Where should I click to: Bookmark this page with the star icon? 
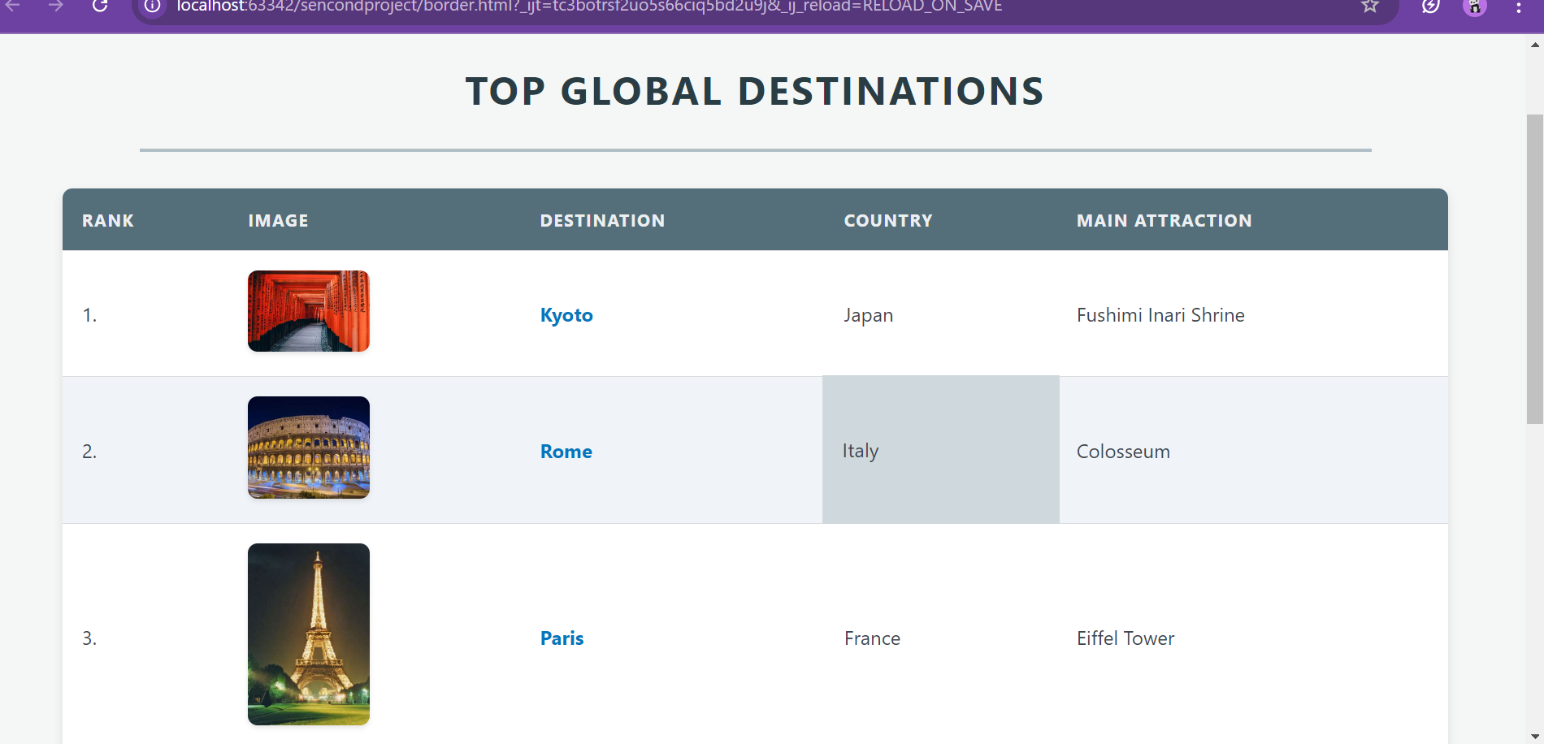(x=1370, y=6)
